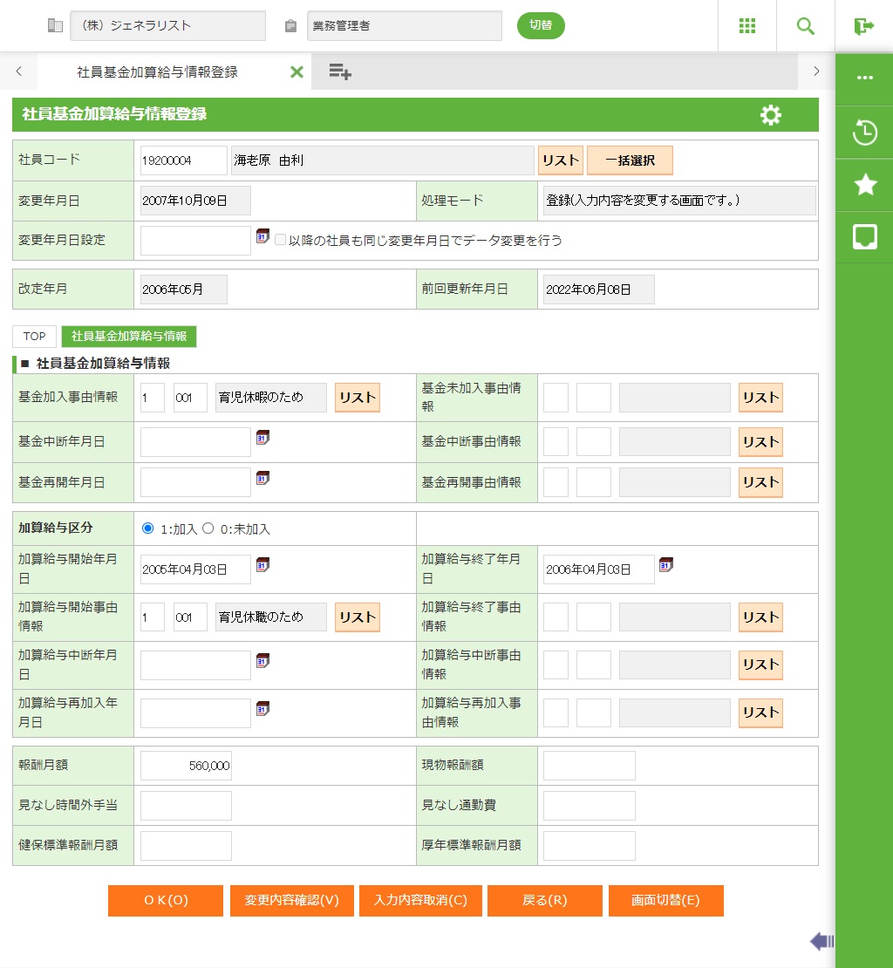Click the OK(O) button

point(166,901)
